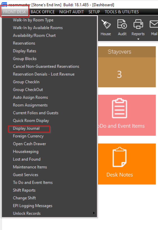Choose Display Rates
Image resolution: width=158 pixels, height=230 pixels.
click(24, 51)
